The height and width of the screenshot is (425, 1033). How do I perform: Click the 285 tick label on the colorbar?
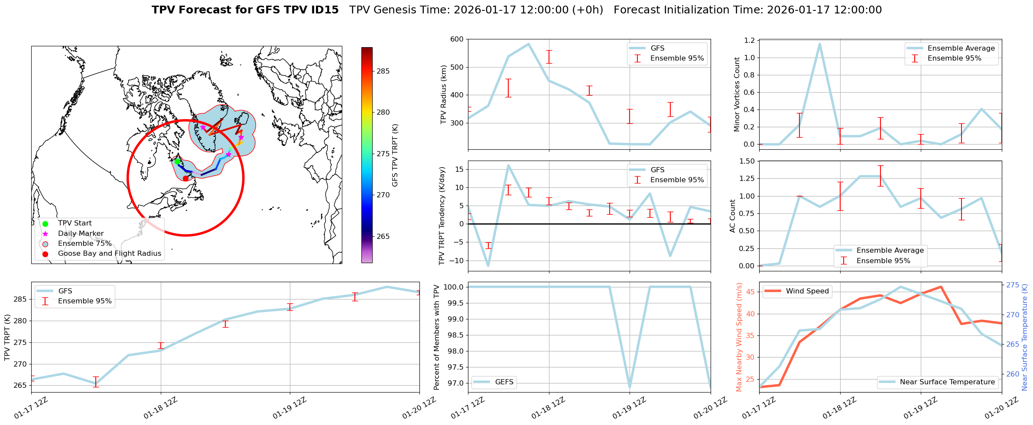(x=383, y=71)
